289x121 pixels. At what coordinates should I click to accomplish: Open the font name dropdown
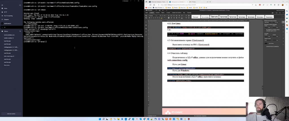[x=152, y=16]
